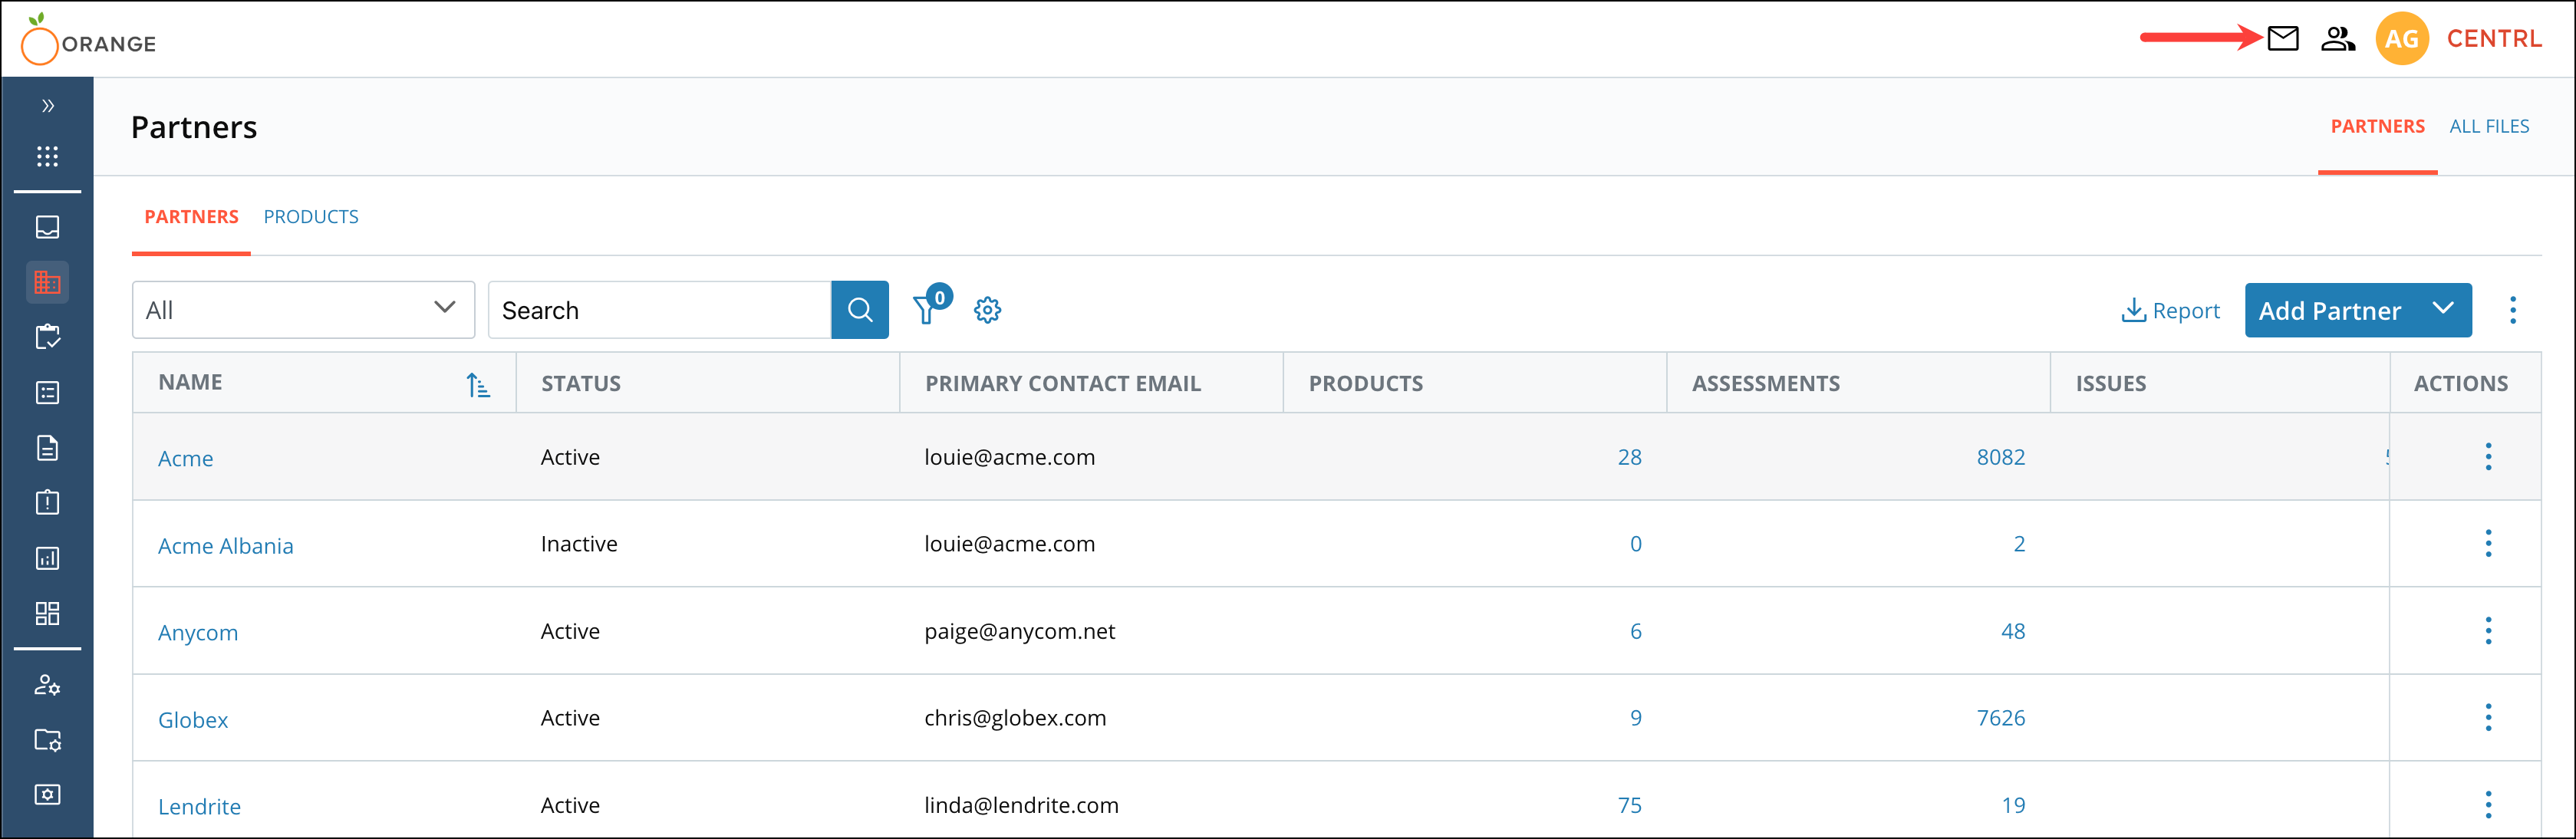The height and width of the screenshot is (839, 2576).
Task: Open the apps grid icon in sidebar
Action: pyautogui.click(x=47, y=156)
